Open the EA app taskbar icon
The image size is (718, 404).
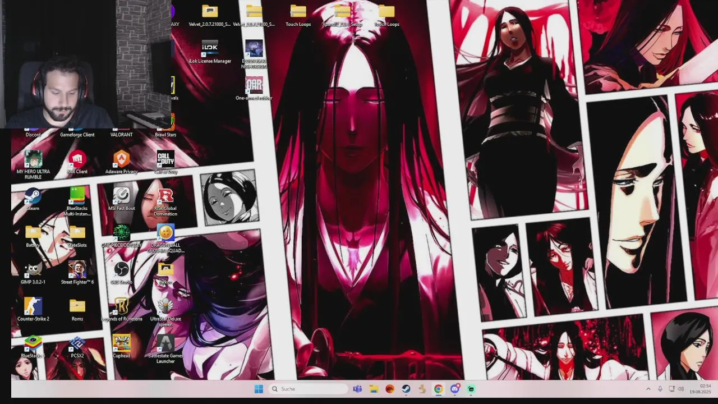click(x=390, y=389)
